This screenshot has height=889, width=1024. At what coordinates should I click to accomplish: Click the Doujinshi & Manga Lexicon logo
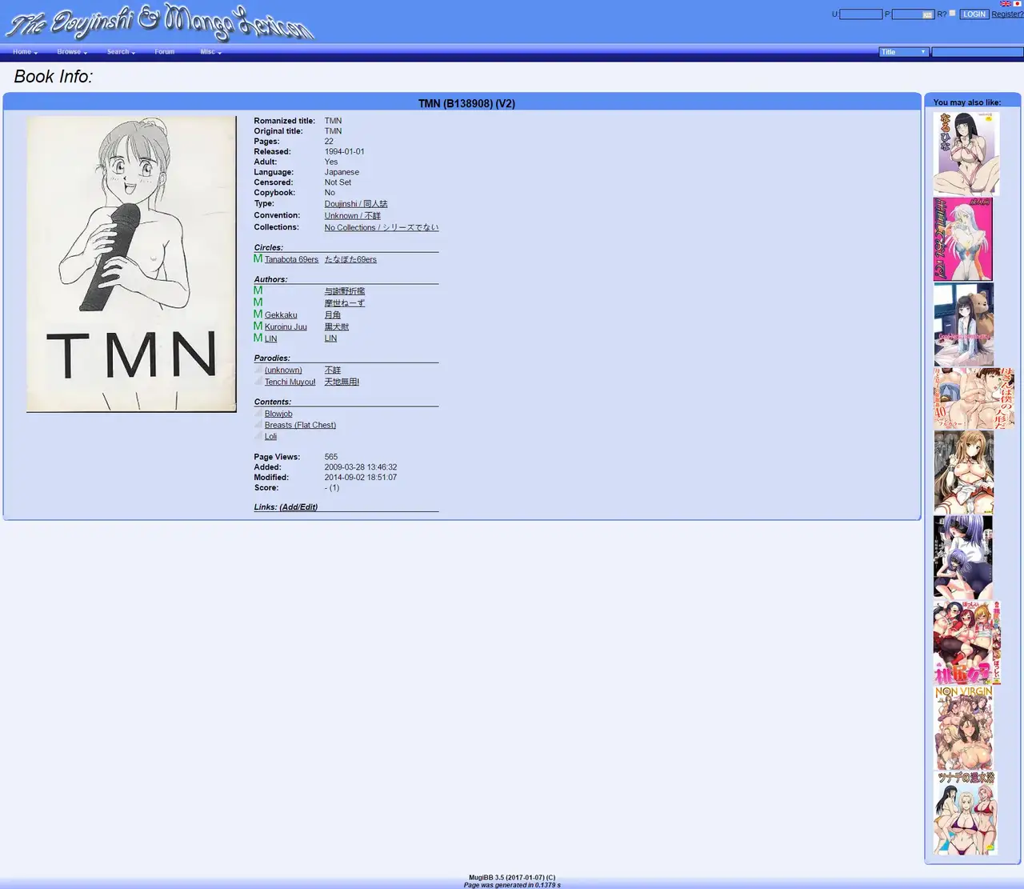click(160, 22)
